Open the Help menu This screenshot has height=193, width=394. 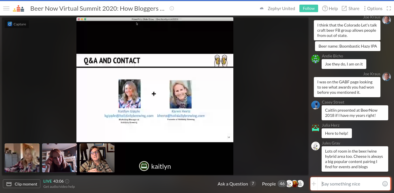pos(330,8)
